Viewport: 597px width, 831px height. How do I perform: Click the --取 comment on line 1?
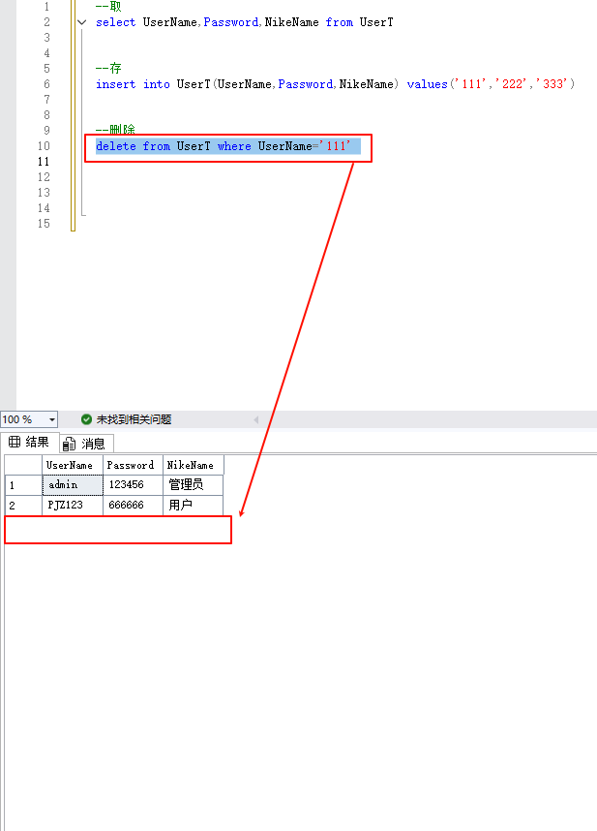click(x=108, y=7)
